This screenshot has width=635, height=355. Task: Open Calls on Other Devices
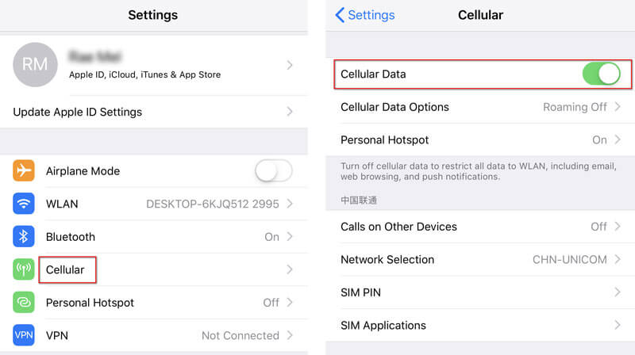point(480,227)
